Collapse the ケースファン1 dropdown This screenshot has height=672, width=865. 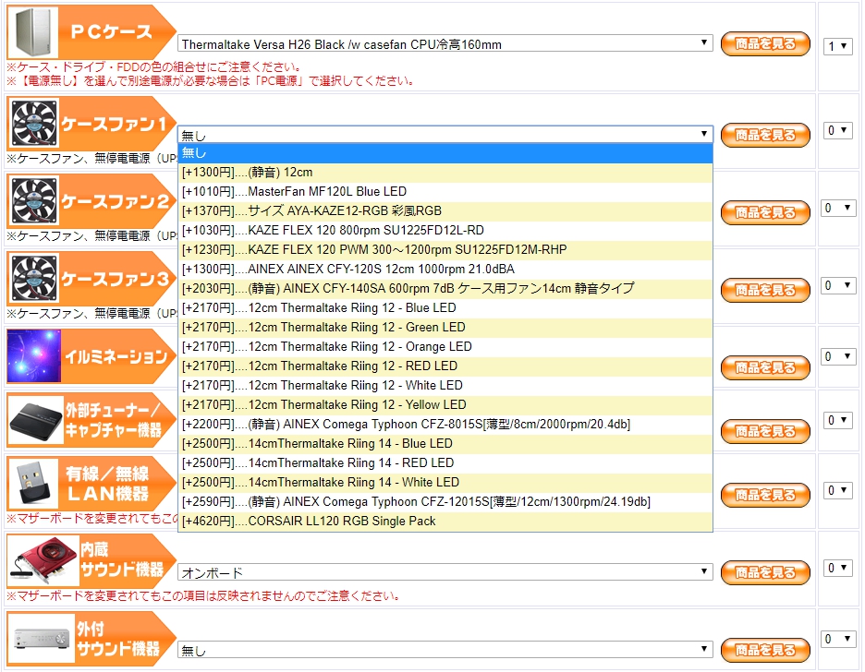tap(445, 135)
